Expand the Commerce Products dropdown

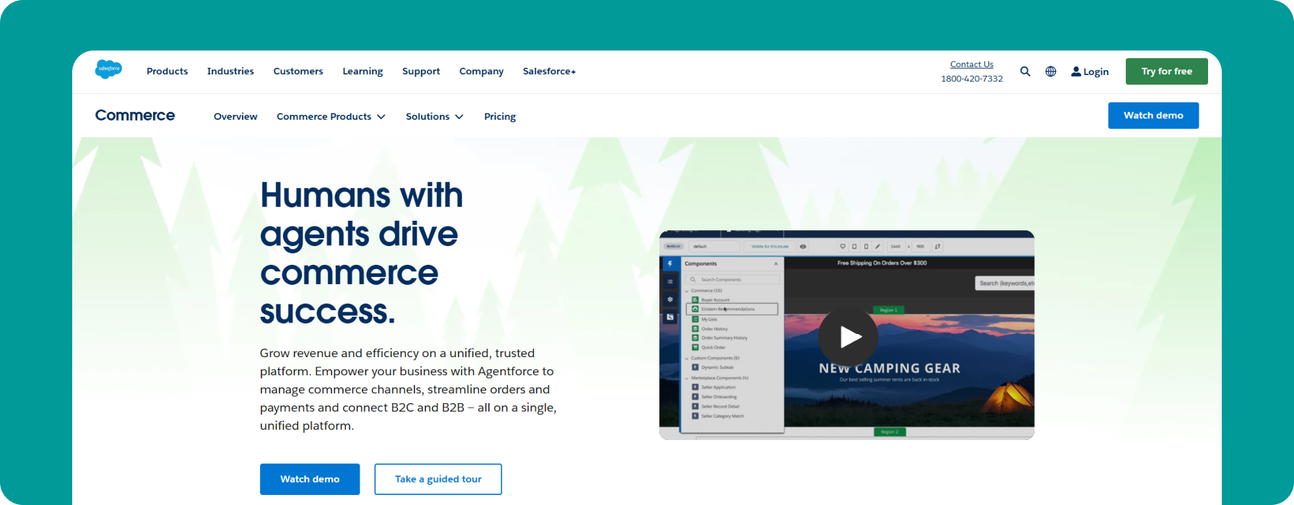[331, 117]
